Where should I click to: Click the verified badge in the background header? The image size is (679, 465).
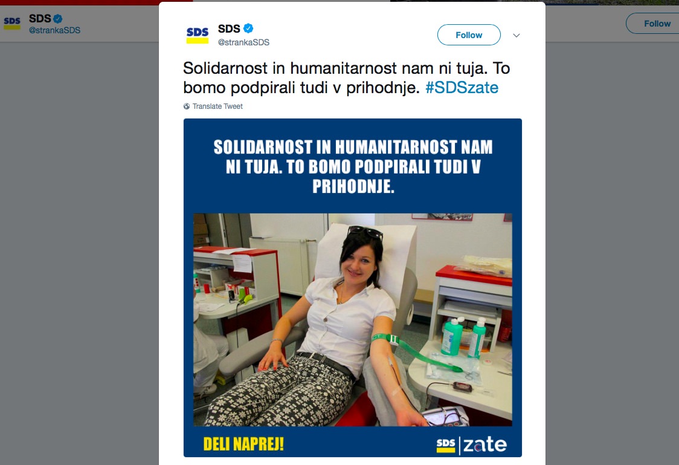tap(57, 19)
